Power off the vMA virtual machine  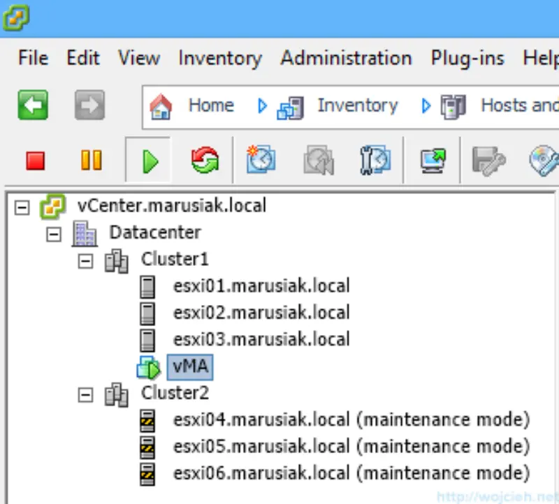click(34, 159)
